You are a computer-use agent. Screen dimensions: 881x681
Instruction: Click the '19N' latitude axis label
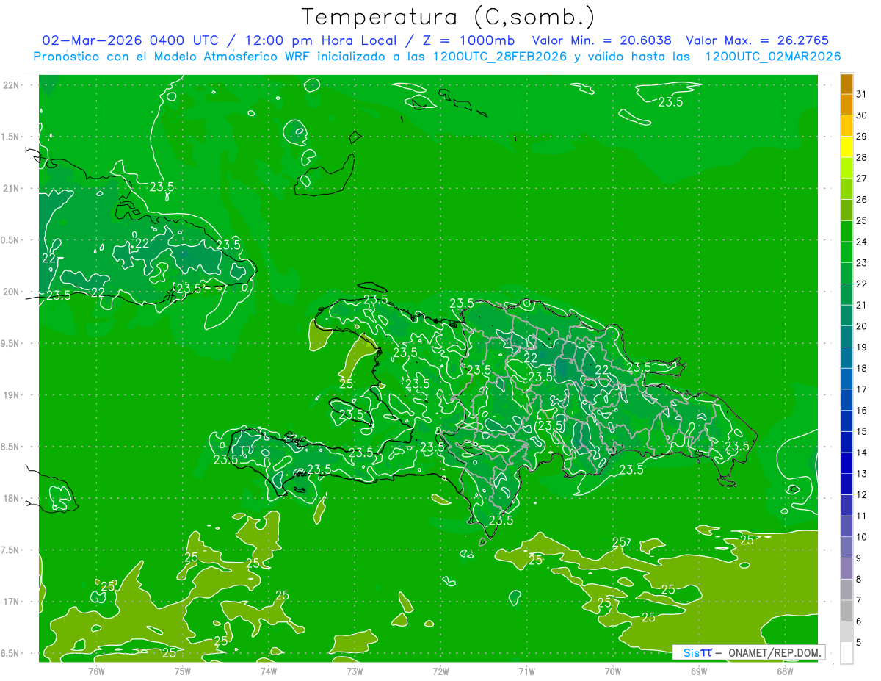[x=12, y=394]
